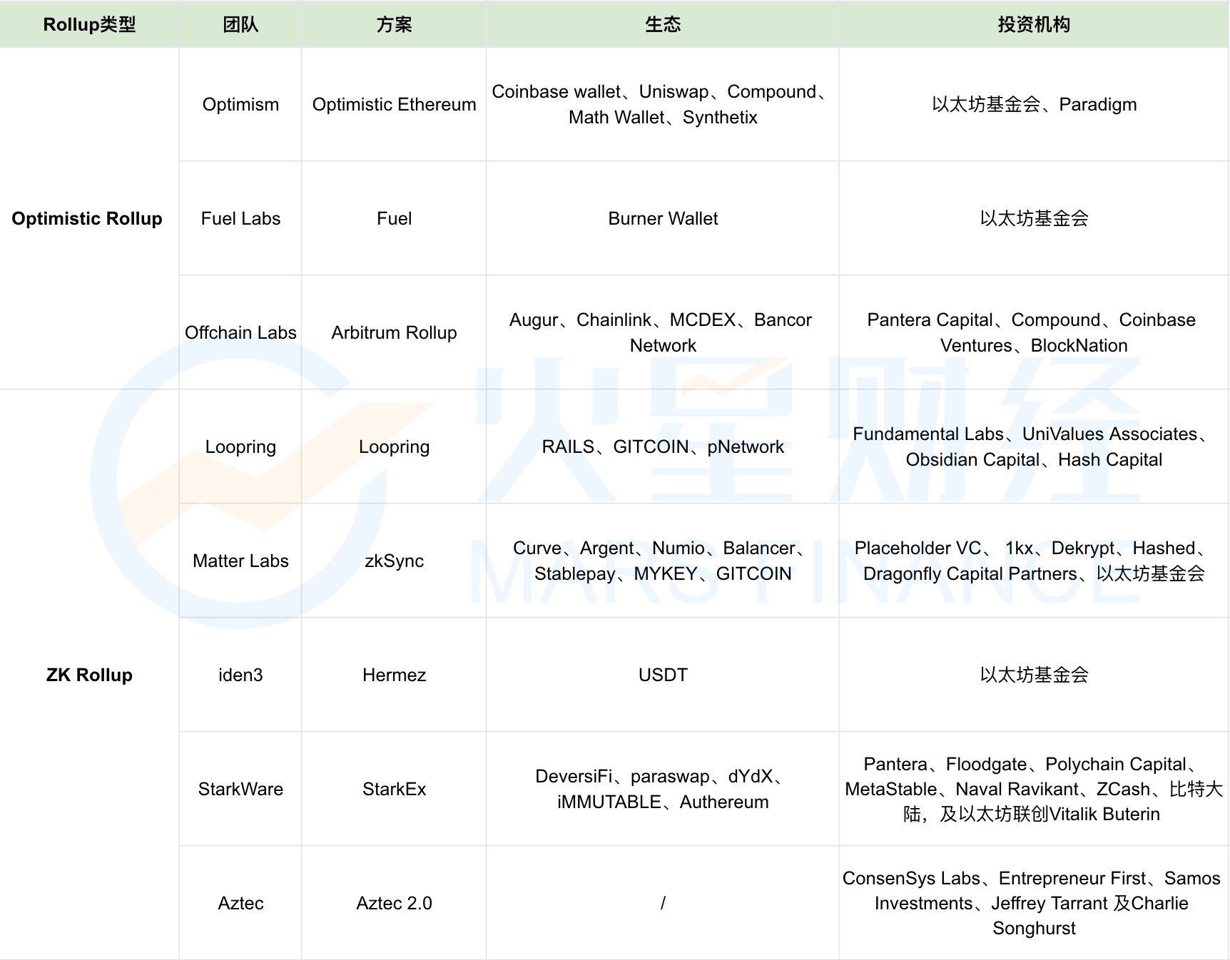Select the "Matter Labs" team cell
1230x960 pixels.
pyautogui.click(x=240, y=561)
